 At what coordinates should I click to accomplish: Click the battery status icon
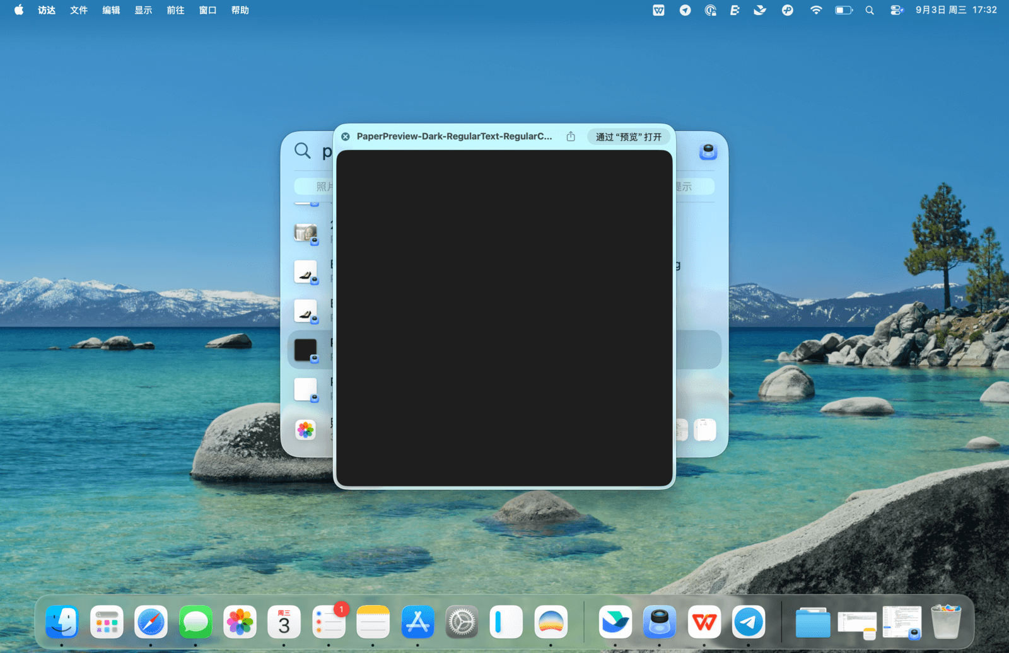pyautogui.click(x=843, y=10)
